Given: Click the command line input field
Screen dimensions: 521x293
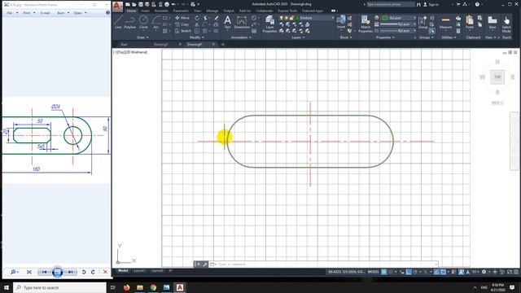Looking at the screenshot, I should 326,264.
